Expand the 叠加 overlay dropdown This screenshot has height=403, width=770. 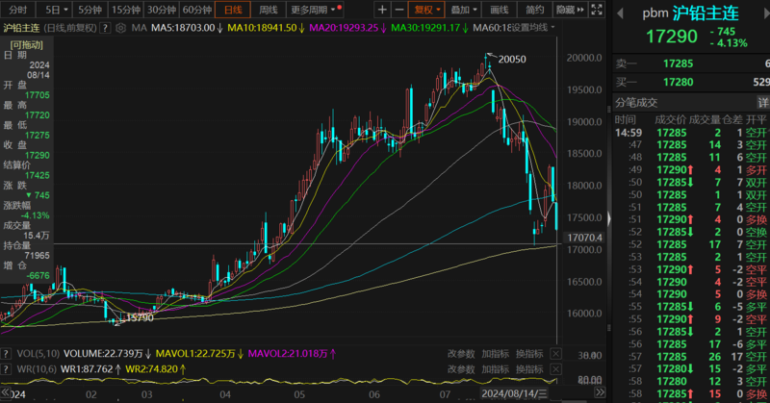pos(463,9)
